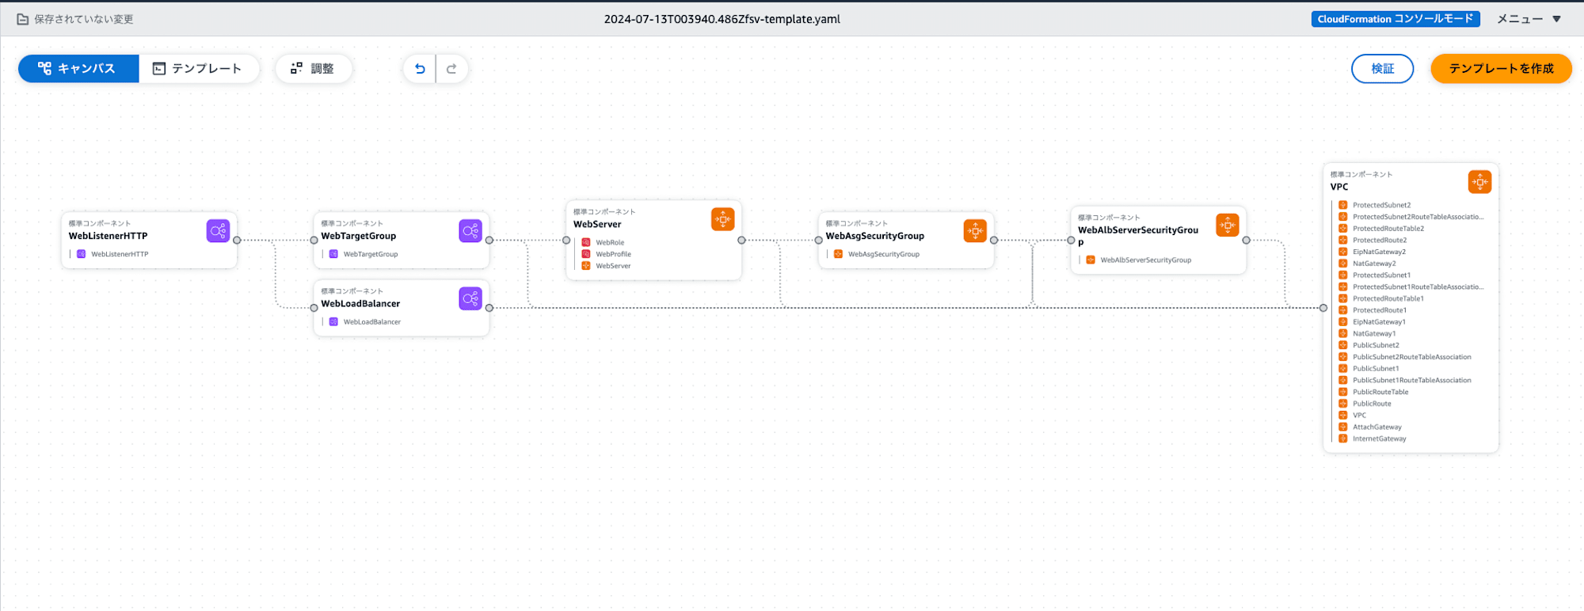Click the VPC left connection port
The width and height of the screenshot is (1584, 611).
1323,308
